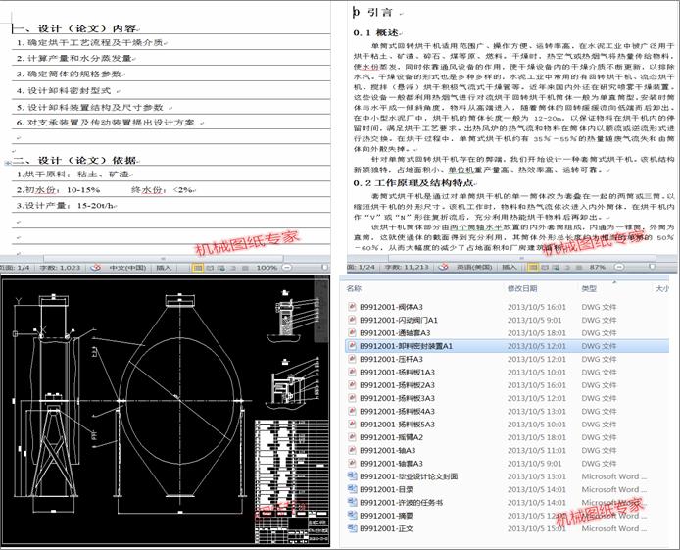This screenshot has height=550, width=680.
Task: Click line 1.烘干原料: 粘土、矿渣
Action: tap(73, 174)
